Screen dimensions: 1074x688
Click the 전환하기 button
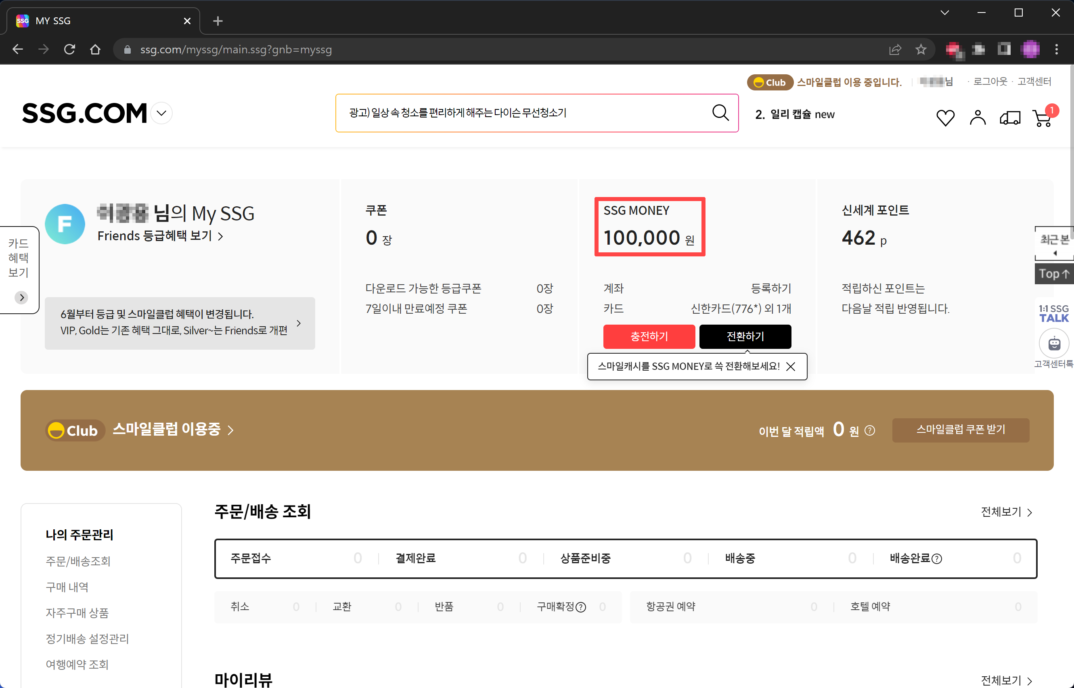click(745, 336)
